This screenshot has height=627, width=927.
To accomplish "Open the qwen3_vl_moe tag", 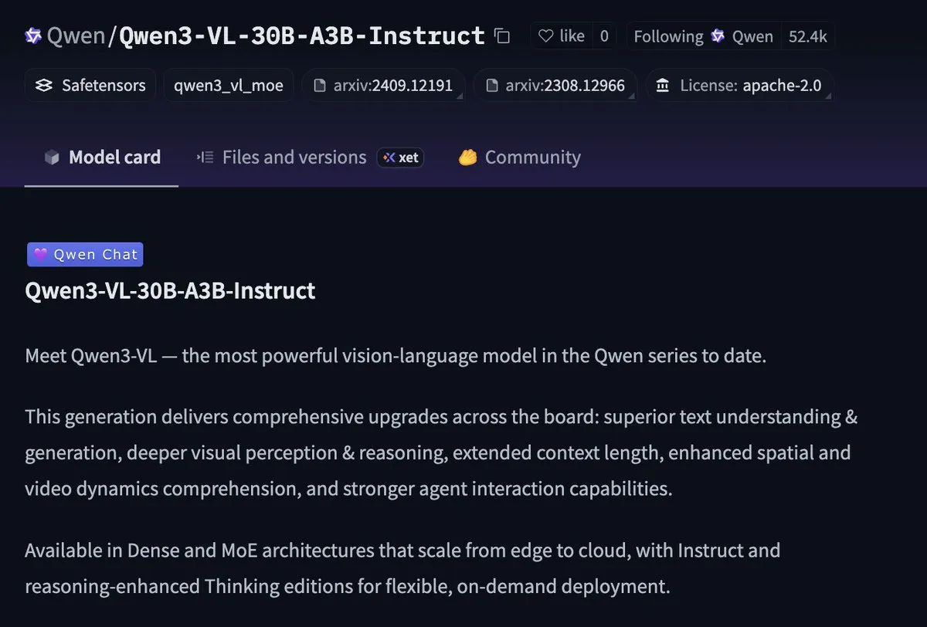I will 229,86.
